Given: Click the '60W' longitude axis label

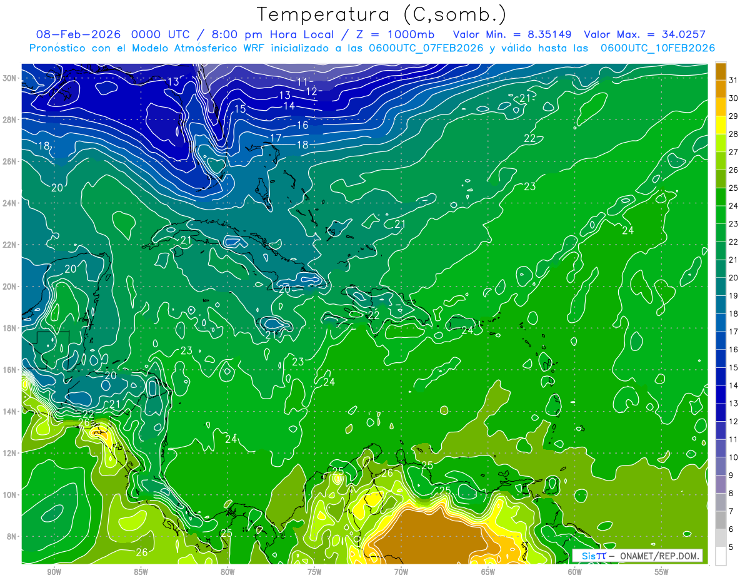Looking at the screenshot, I should click(x=575, y=571).
